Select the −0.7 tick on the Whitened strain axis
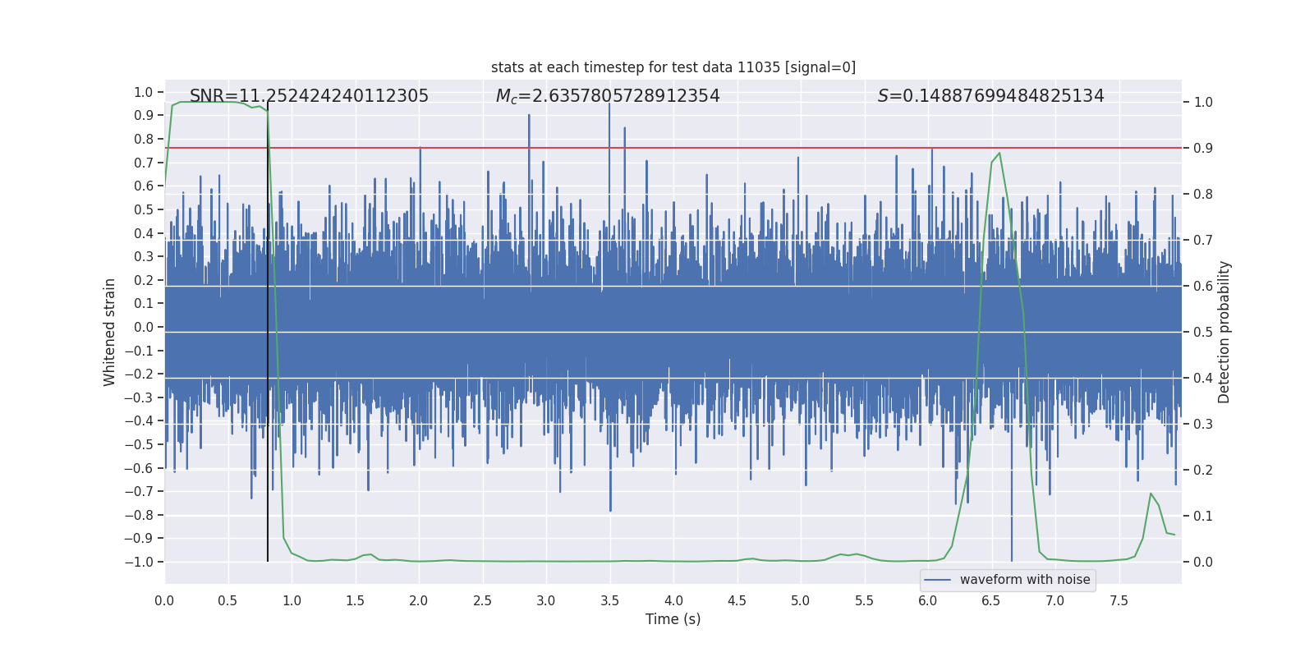 139,491
